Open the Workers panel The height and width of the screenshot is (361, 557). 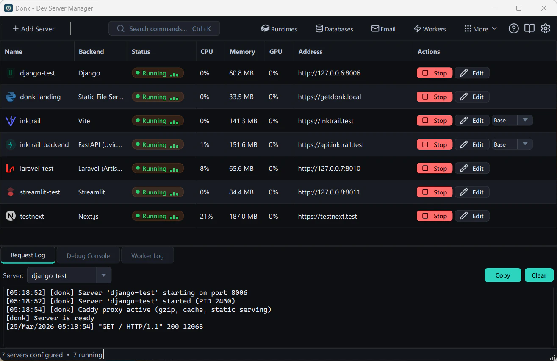pyautogui.click(x=430, y=29)
